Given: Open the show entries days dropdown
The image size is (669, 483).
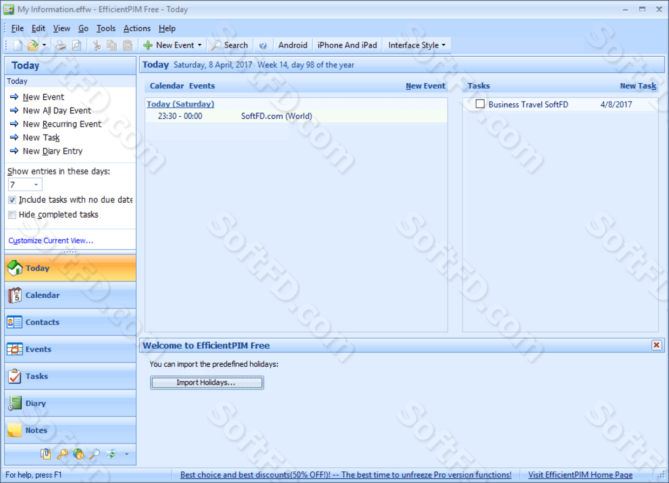Looking at the screenshot, I should coord(36,185).
